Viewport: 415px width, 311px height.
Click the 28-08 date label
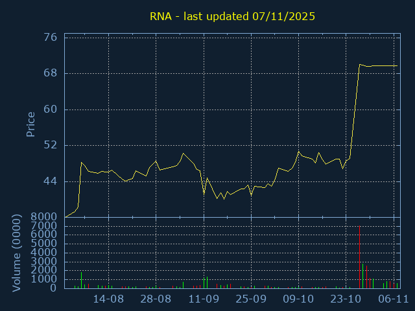point(156,299)
